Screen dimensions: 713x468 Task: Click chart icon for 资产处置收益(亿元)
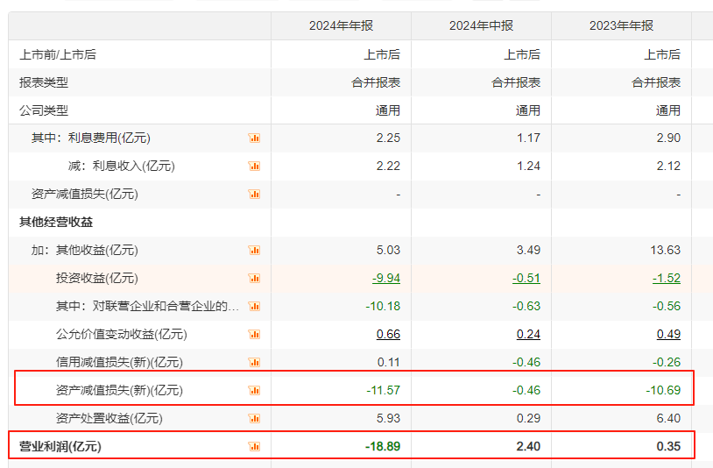point(255,418)
